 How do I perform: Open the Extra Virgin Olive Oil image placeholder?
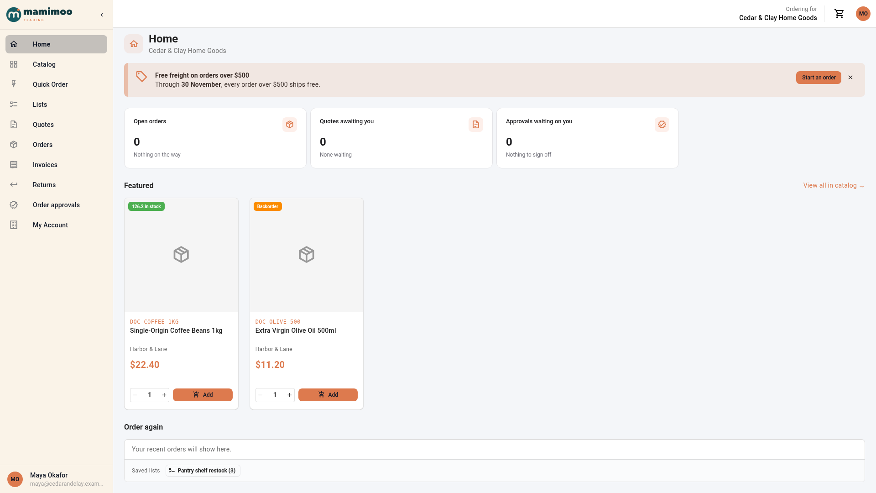pos(307,255)
